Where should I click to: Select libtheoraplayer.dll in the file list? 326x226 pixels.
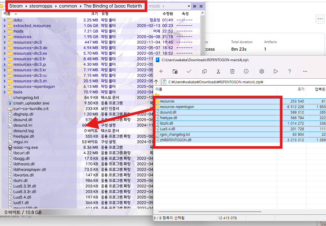coord(30,170)
